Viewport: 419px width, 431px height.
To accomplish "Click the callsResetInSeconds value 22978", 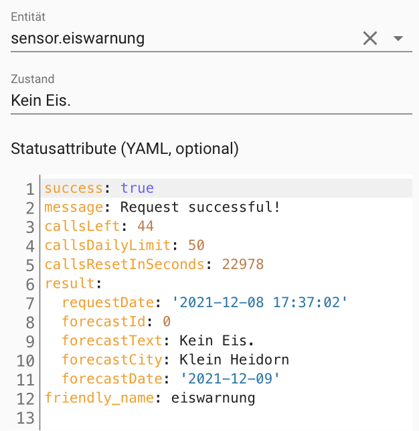I will (x=243, y=264).
